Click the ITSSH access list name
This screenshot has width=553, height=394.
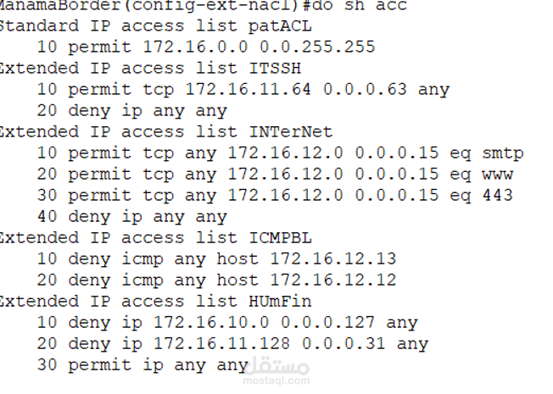[x=275, y=69]
